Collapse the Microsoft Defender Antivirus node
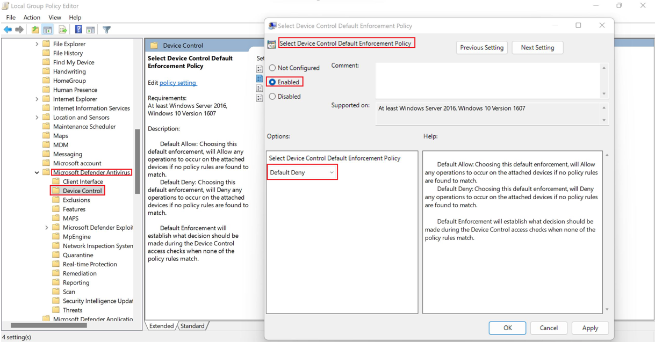The width and height of the screenshot is (655, 342). [37, 173]
